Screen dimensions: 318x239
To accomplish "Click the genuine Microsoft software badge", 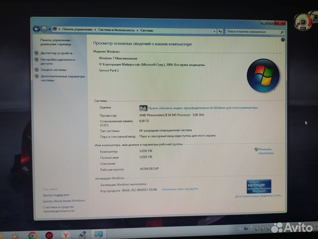I will pos(259,186).
